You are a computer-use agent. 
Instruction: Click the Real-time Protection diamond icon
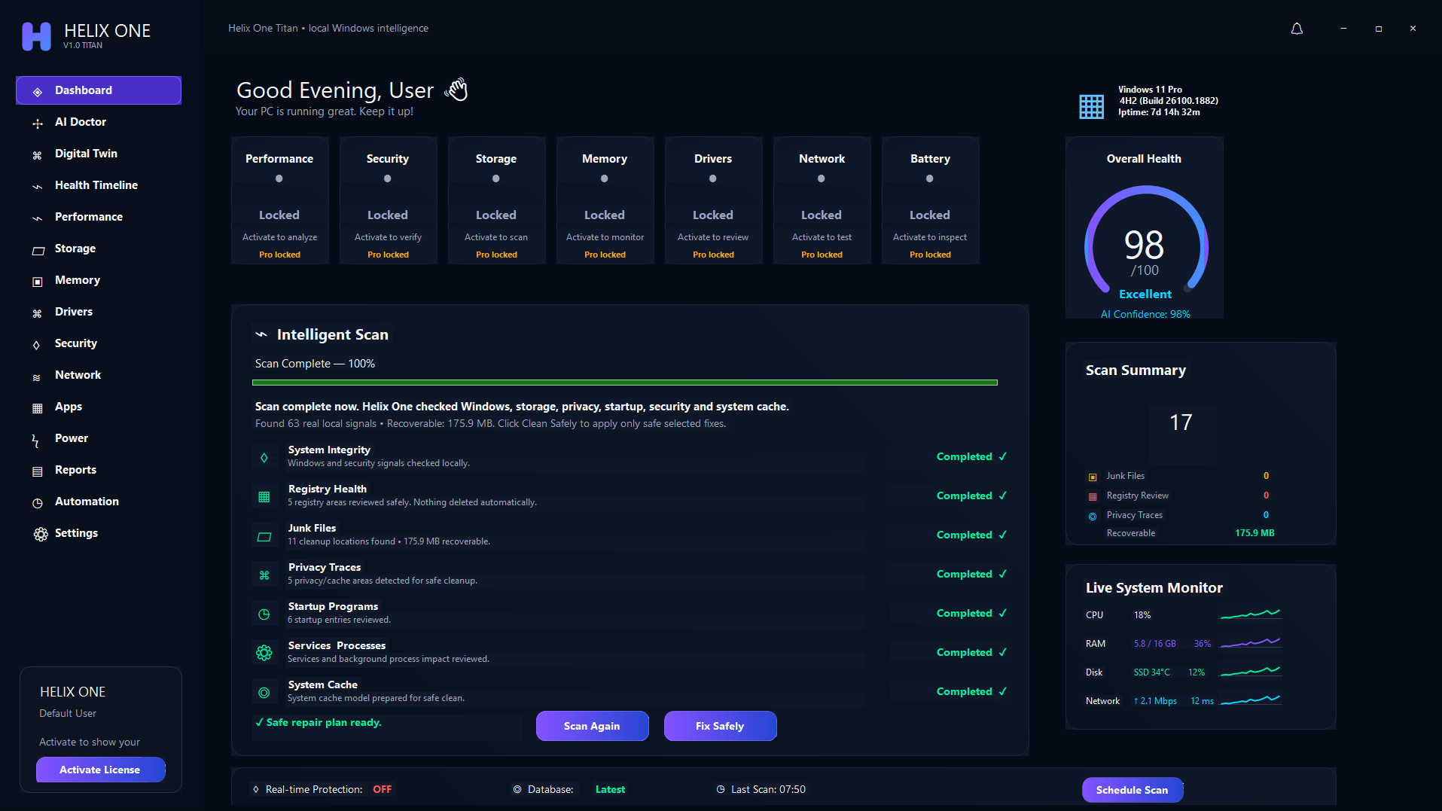pyautogui.click(x=256, y=789)
